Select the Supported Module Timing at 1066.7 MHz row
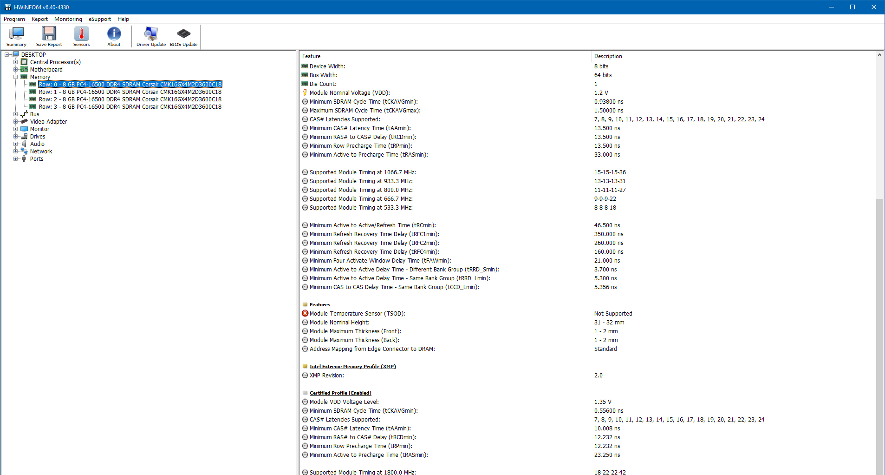 pyautogui.click(x=587, y=172)
